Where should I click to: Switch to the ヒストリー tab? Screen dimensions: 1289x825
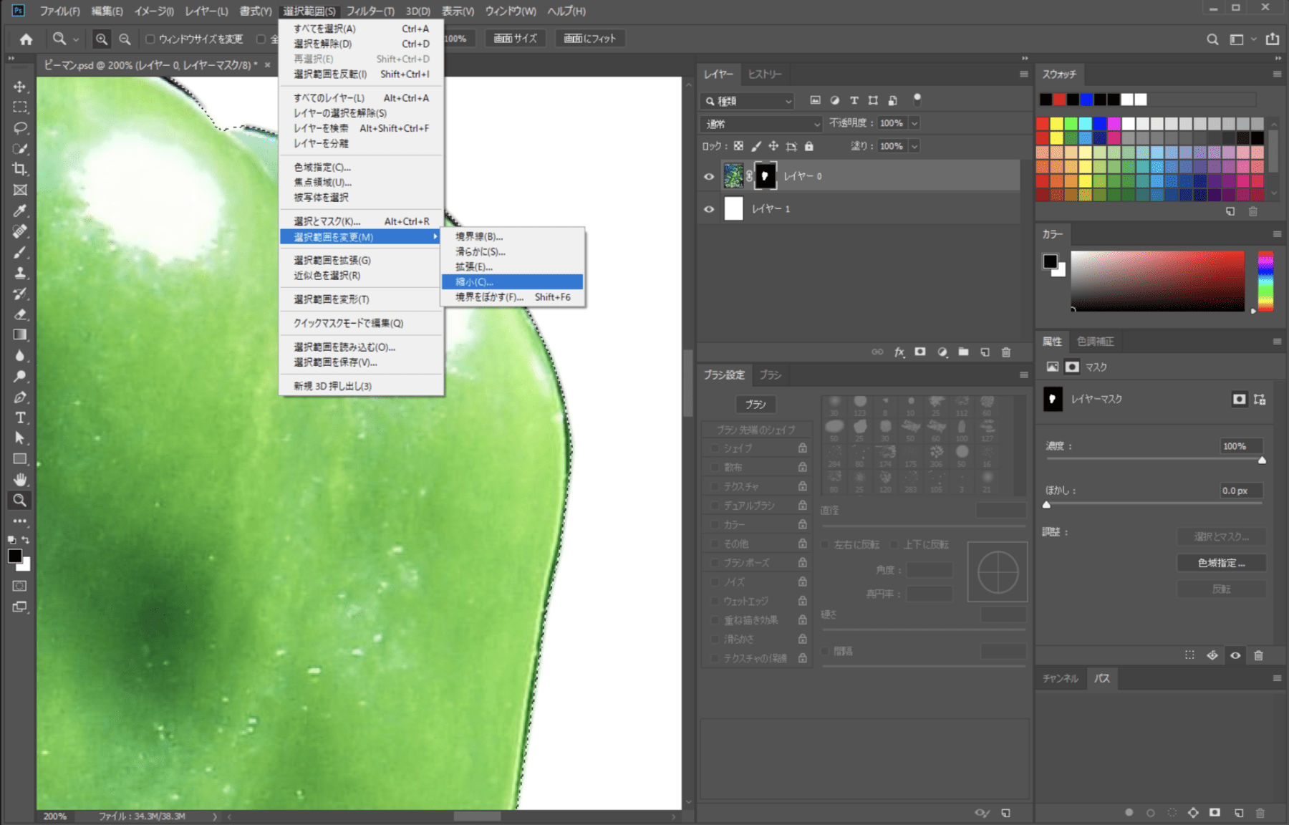[765, 74]
